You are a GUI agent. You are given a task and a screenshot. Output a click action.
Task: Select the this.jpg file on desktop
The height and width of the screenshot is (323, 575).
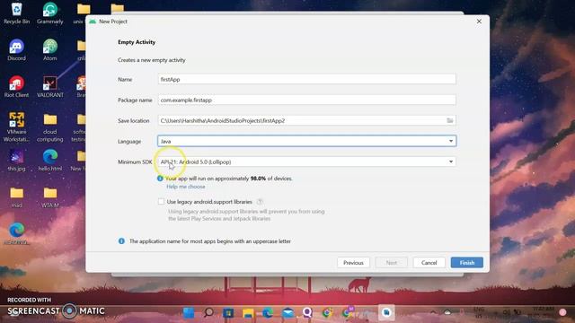16,160
